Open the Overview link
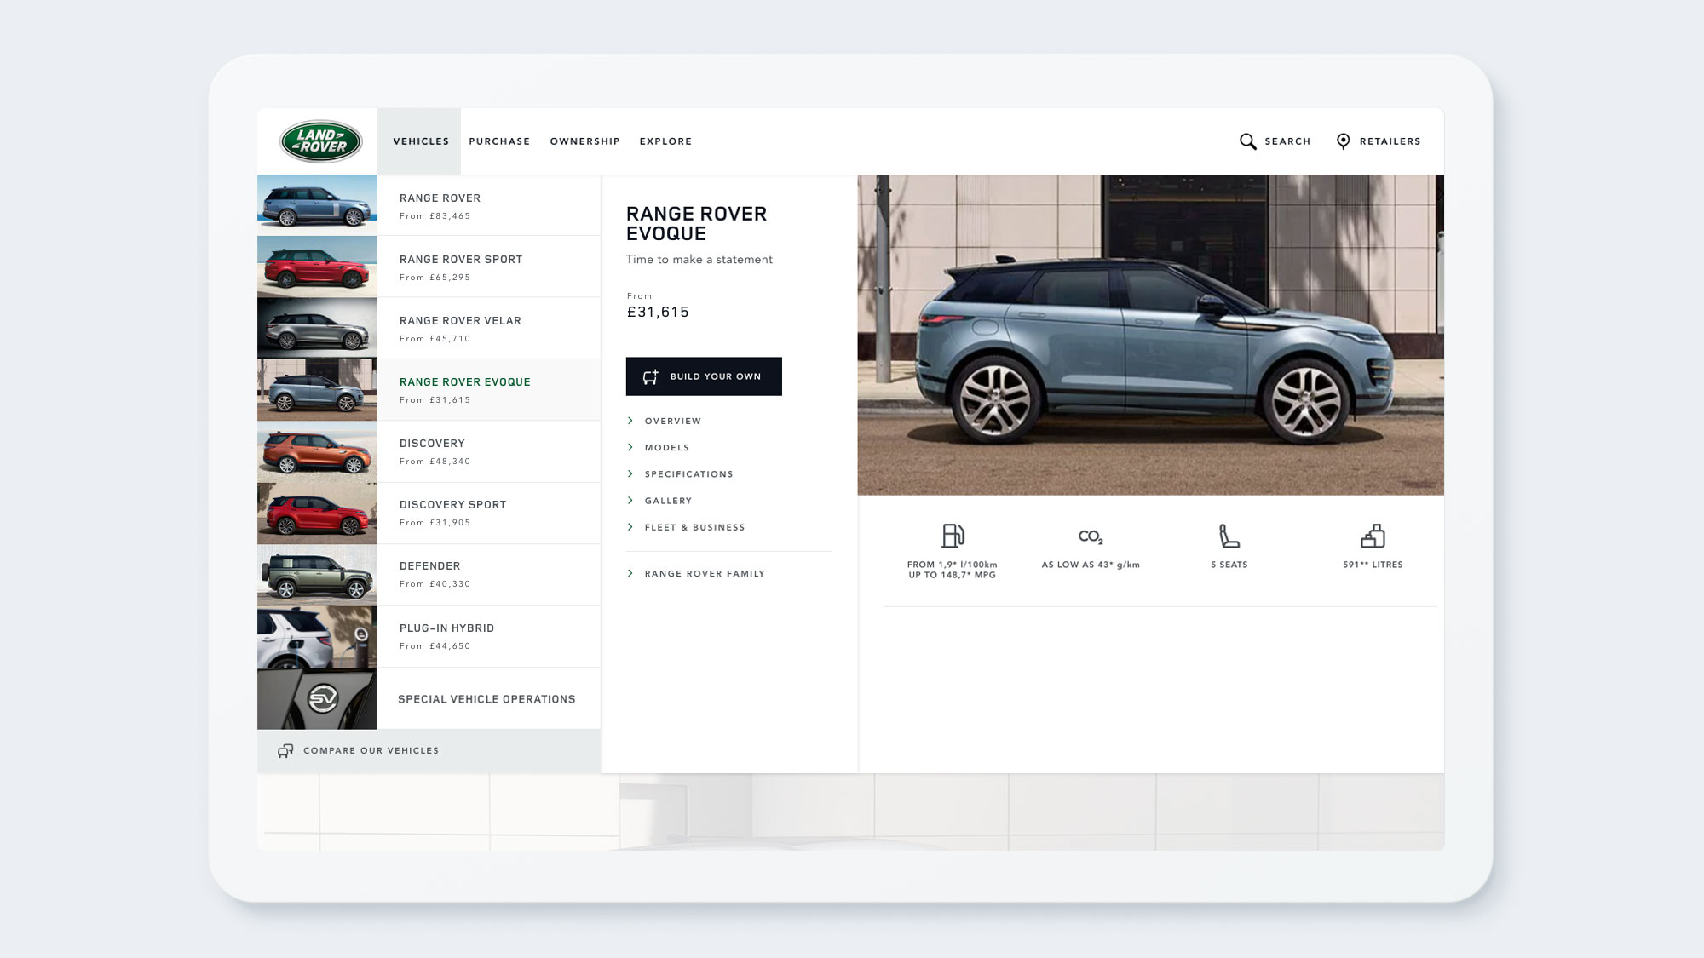 pos(672,421)
